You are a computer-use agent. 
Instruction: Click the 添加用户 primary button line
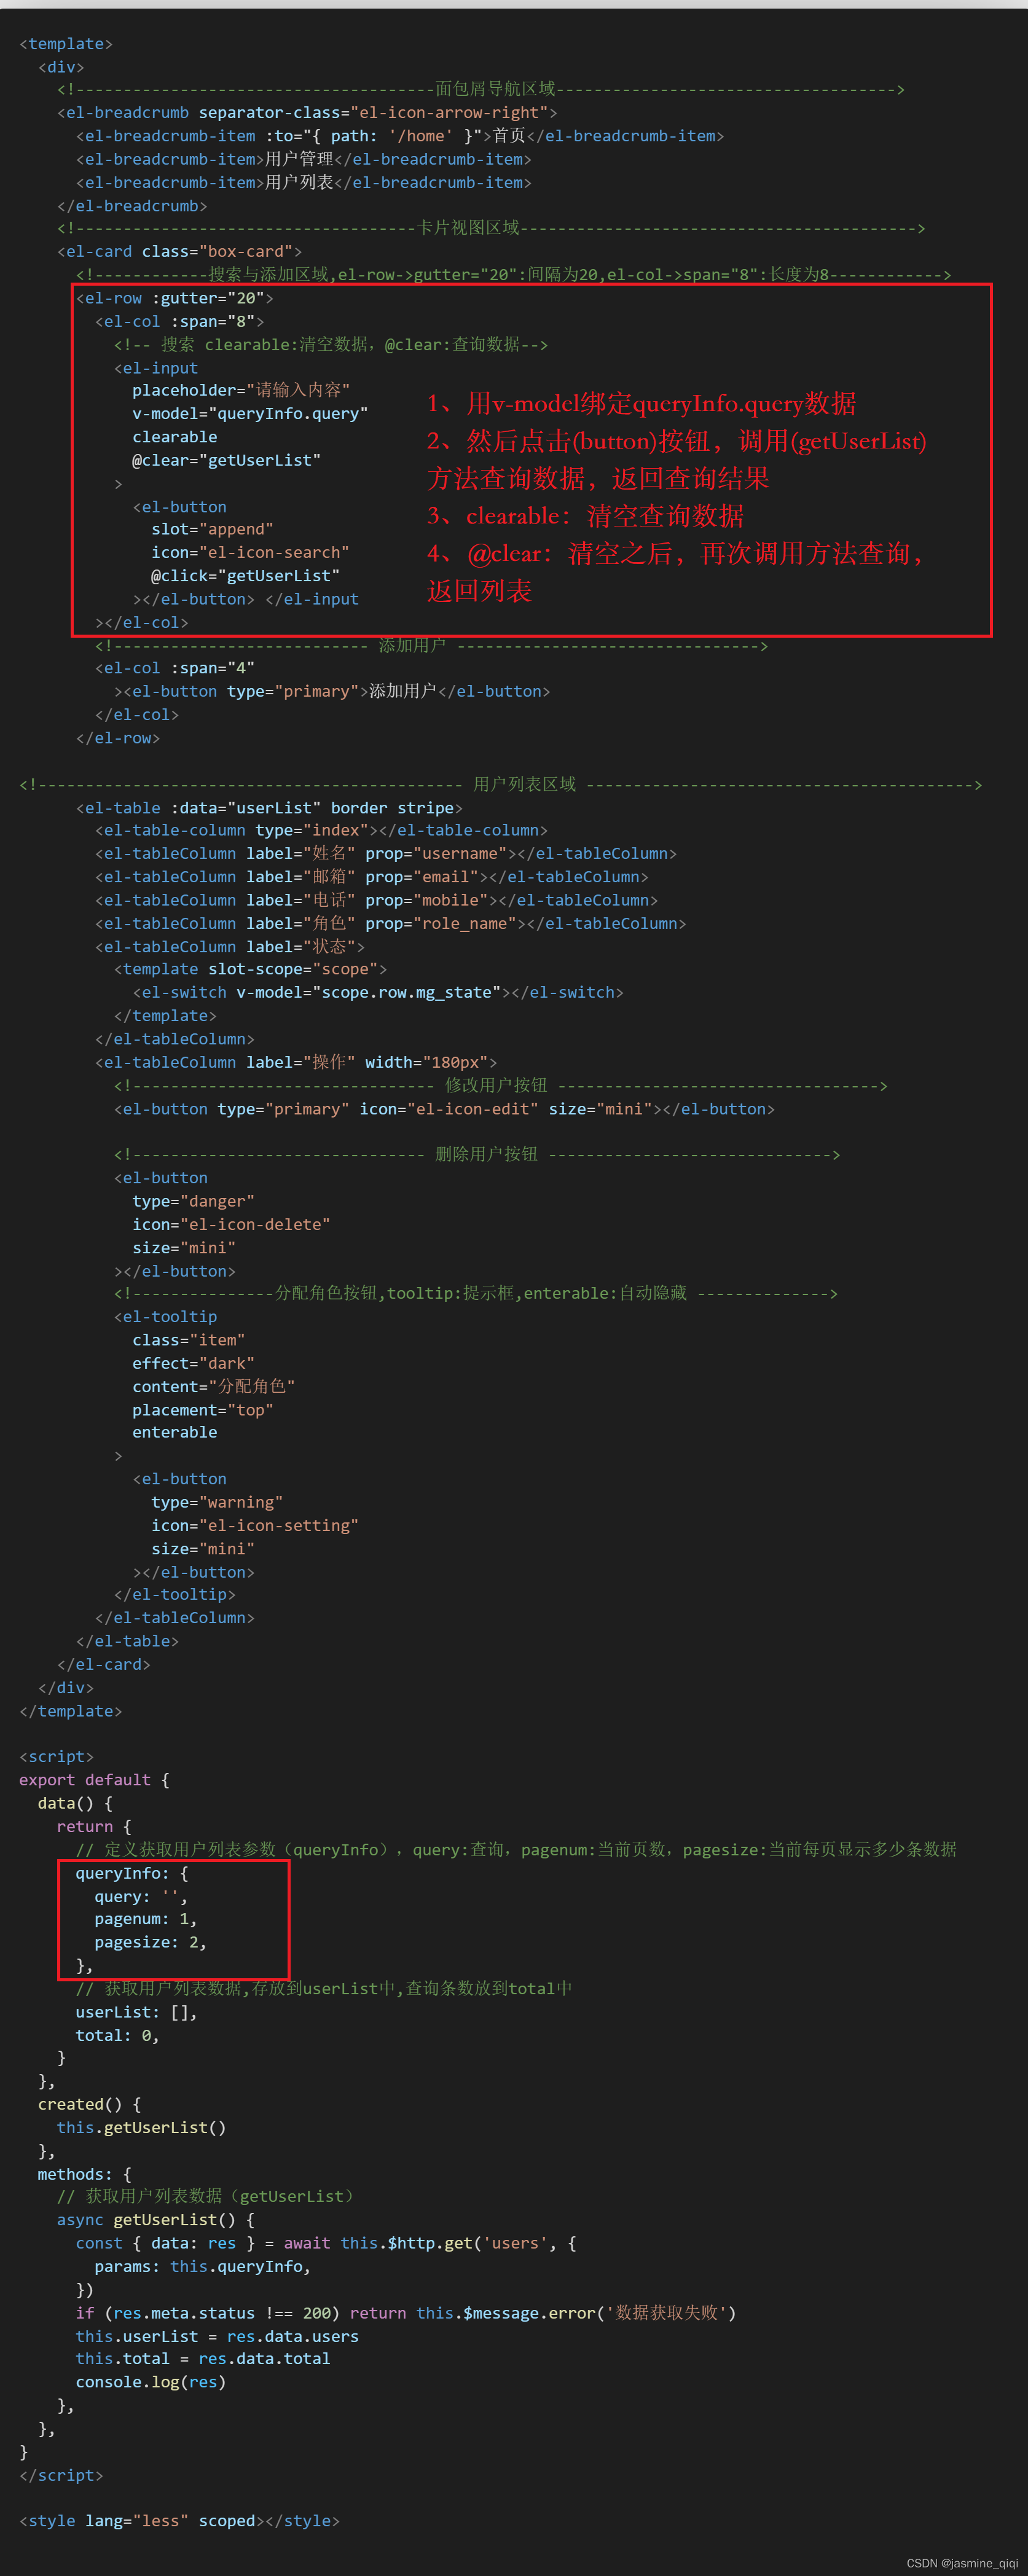pos(332,692)
